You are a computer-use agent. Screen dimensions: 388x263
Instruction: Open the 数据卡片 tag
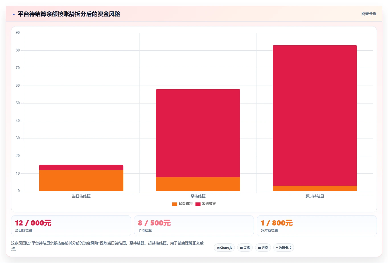pyautogui.click(x=284, y=248)
